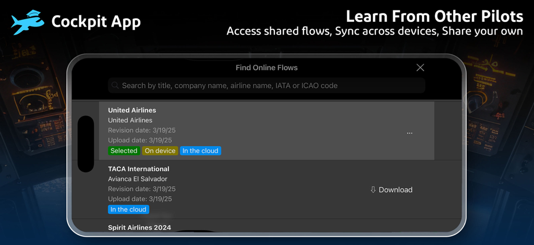Viewport: 534px width, 245px height.
Task: Close the Find Online Flows dialog
Action: click(420, 68)
